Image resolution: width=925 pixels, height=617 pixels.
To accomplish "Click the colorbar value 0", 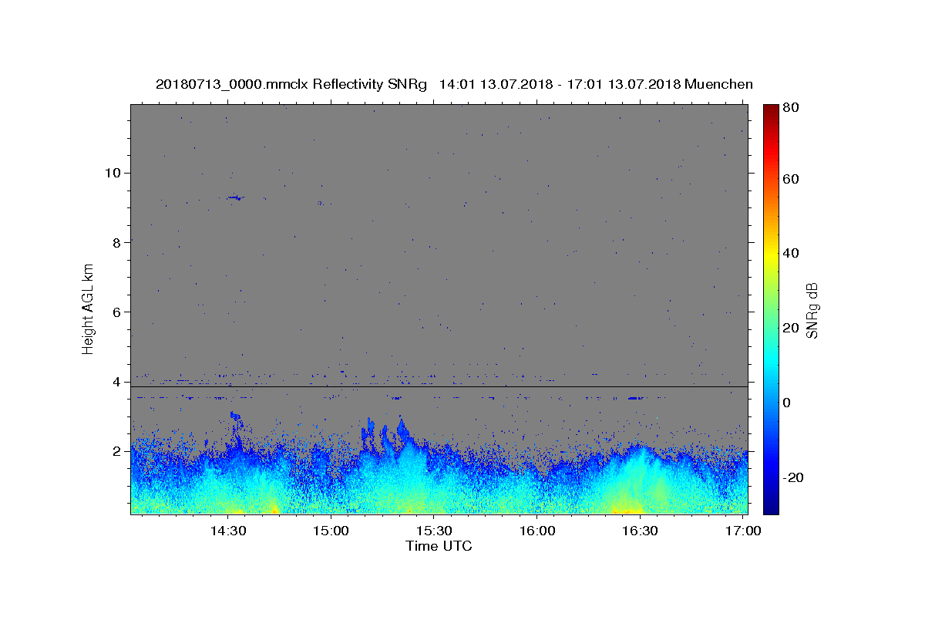I will point(788,402).
